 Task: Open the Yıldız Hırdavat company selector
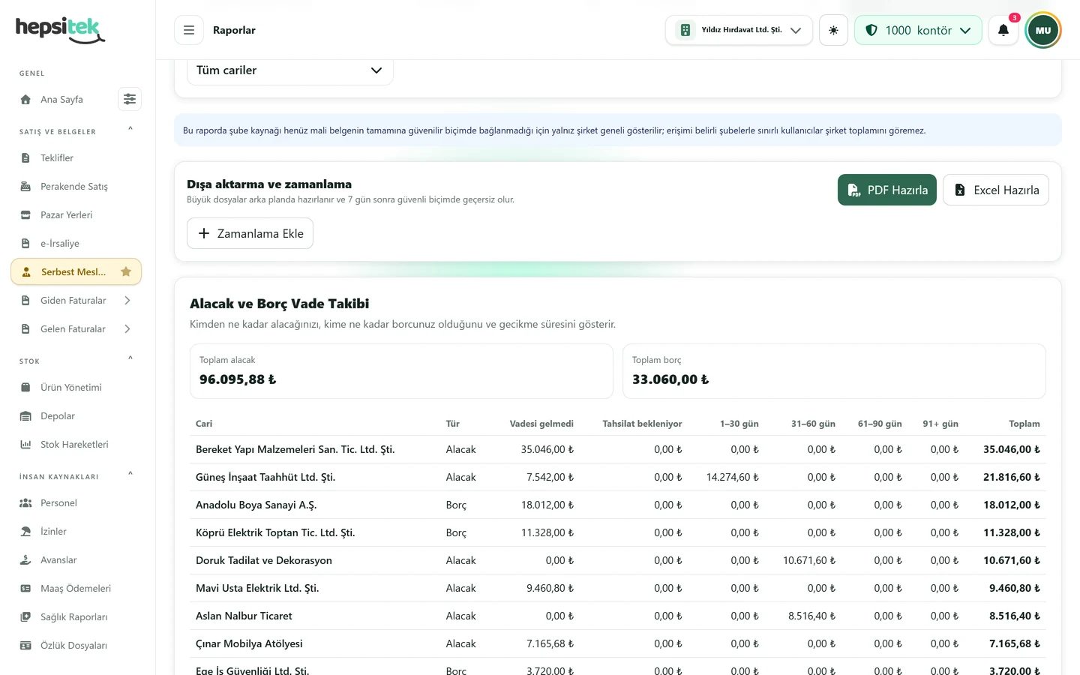tap(739, 30)
